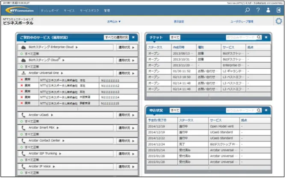Click the Bizホスティング Enterprise Cloud cloud icon

point(24,47)
